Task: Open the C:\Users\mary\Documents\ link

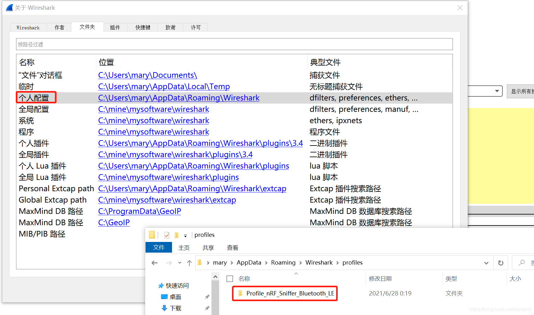Action: 147,75
